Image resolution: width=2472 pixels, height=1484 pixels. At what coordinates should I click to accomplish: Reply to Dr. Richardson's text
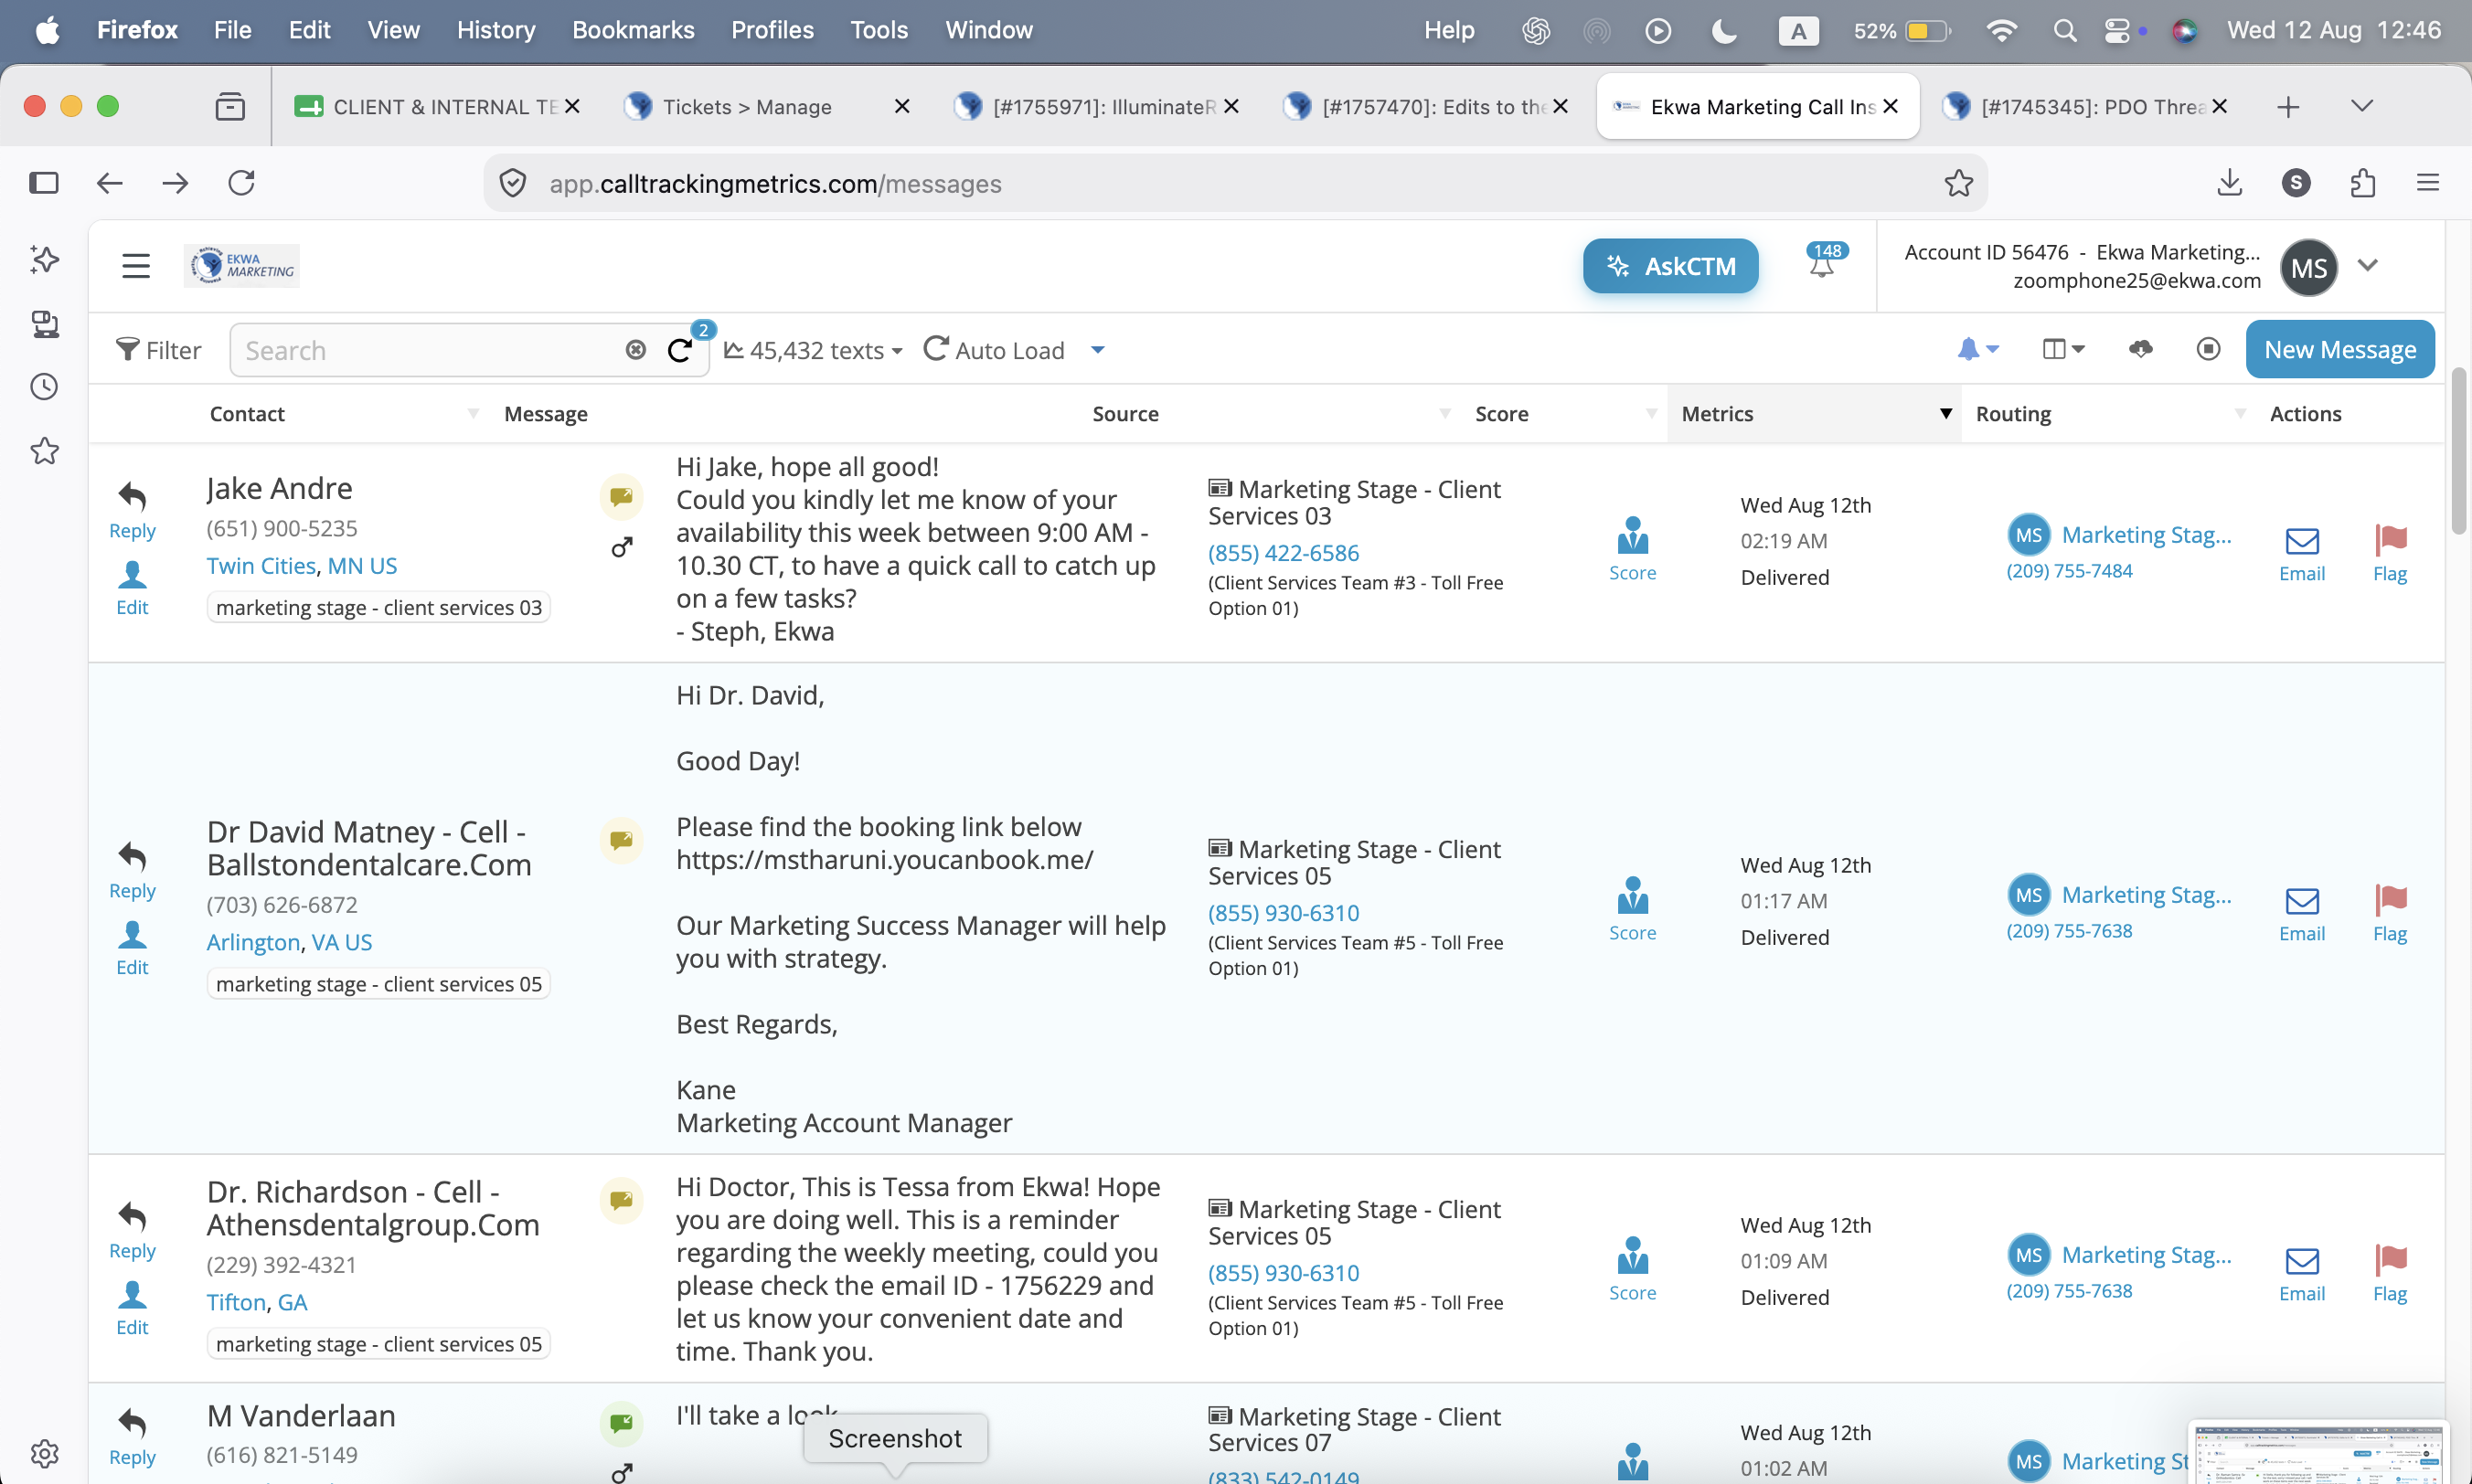(x=132, y=1230)
